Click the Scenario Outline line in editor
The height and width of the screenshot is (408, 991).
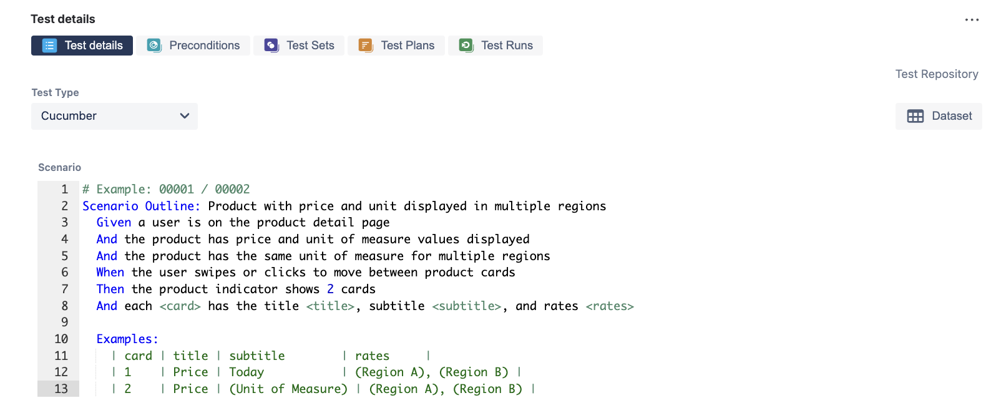pos(343,206)
